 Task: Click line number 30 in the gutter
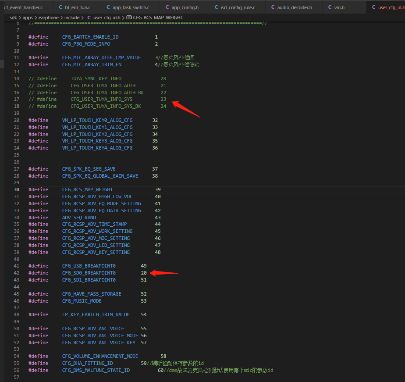pyautogui.click(x=17, y=189)
